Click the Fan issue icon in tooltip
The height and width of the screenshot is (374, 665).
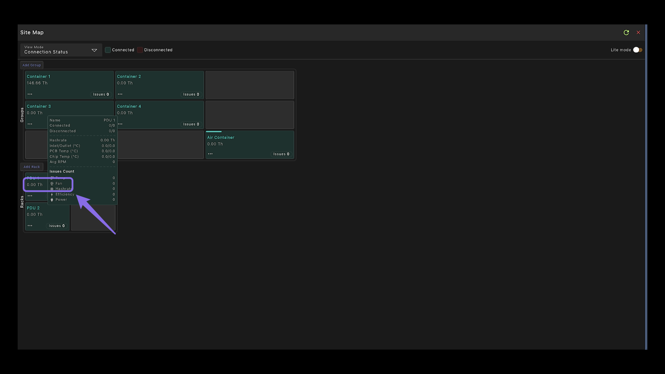click(x=52, y=184)
